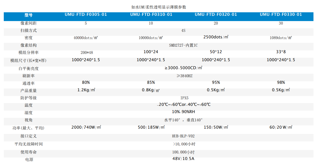
Task: Click transparency value 85%
Action: click(151, 83)
